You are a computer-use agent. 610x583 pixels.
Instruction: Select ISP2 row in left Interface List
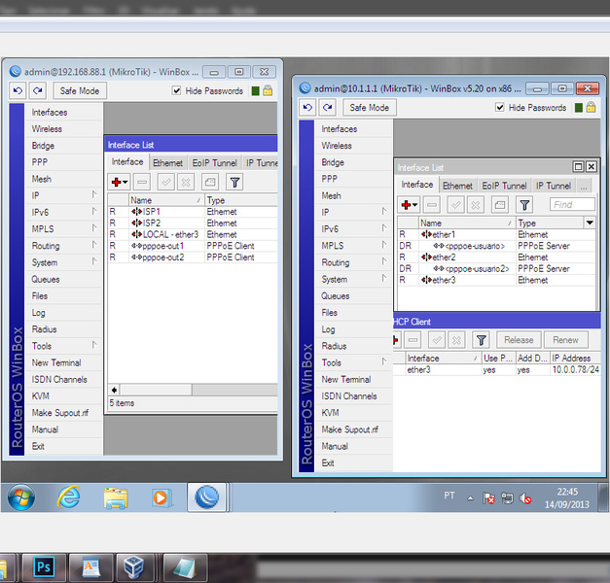pyautogui.click(x=193, y=223)
